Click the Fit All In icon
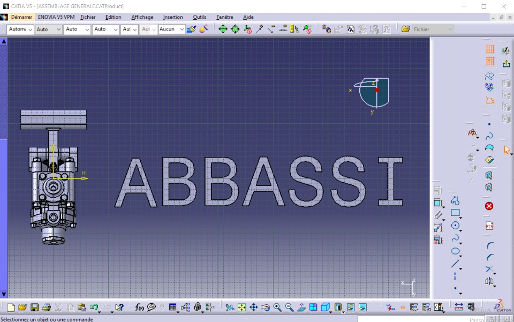This screenshot has height=322, width=514. tap(241, 307)
